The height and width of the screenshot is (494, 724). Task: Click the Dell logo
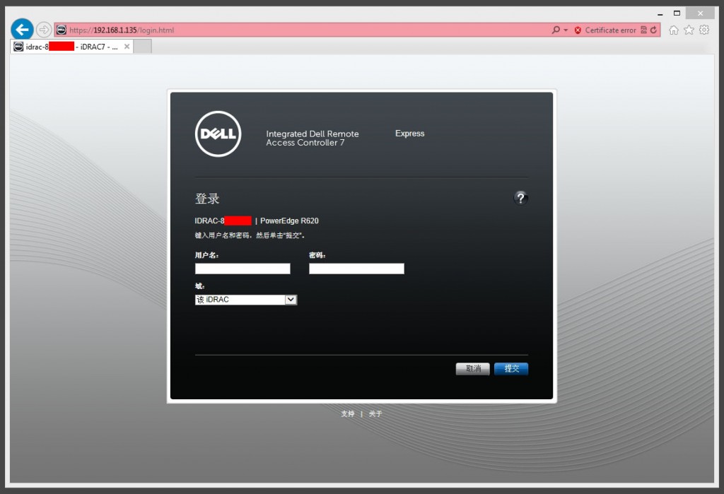pos(218,133)
